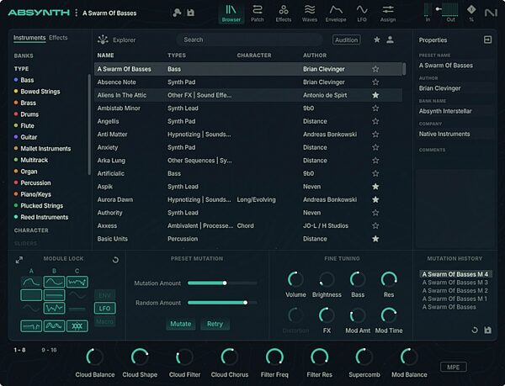
Task: Favorite the Ambistab Minor preset
Action: [x=375, y=108]
